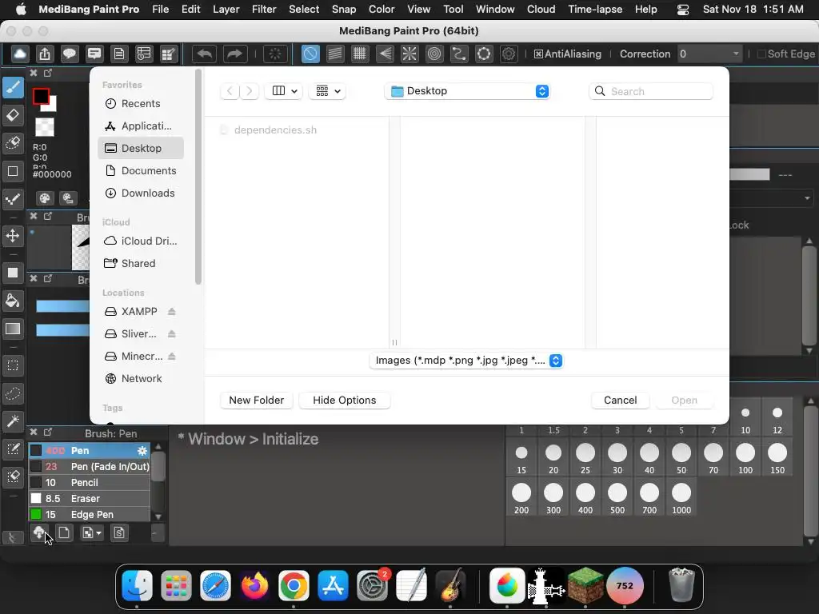Screen dimensions: 819x614
Task: Open Finder in the Dock
Action: [x=137, y=585]
